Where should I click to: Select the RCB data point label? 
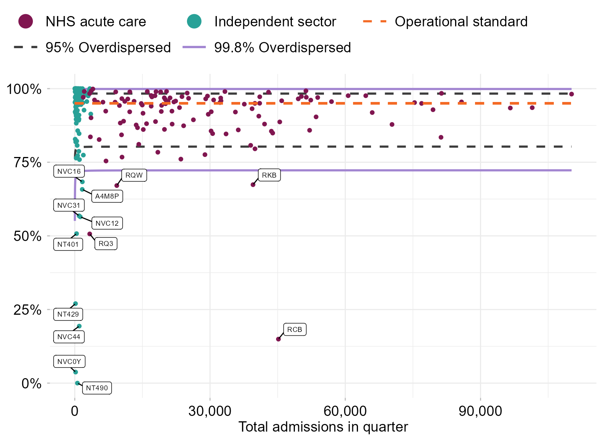pyautogui.click(x=294, y=329)
